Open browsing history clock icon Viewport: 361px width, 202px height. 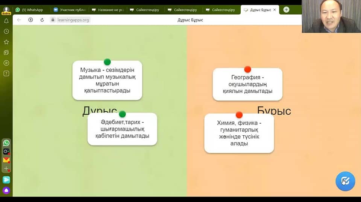click(x=6, y=31)
